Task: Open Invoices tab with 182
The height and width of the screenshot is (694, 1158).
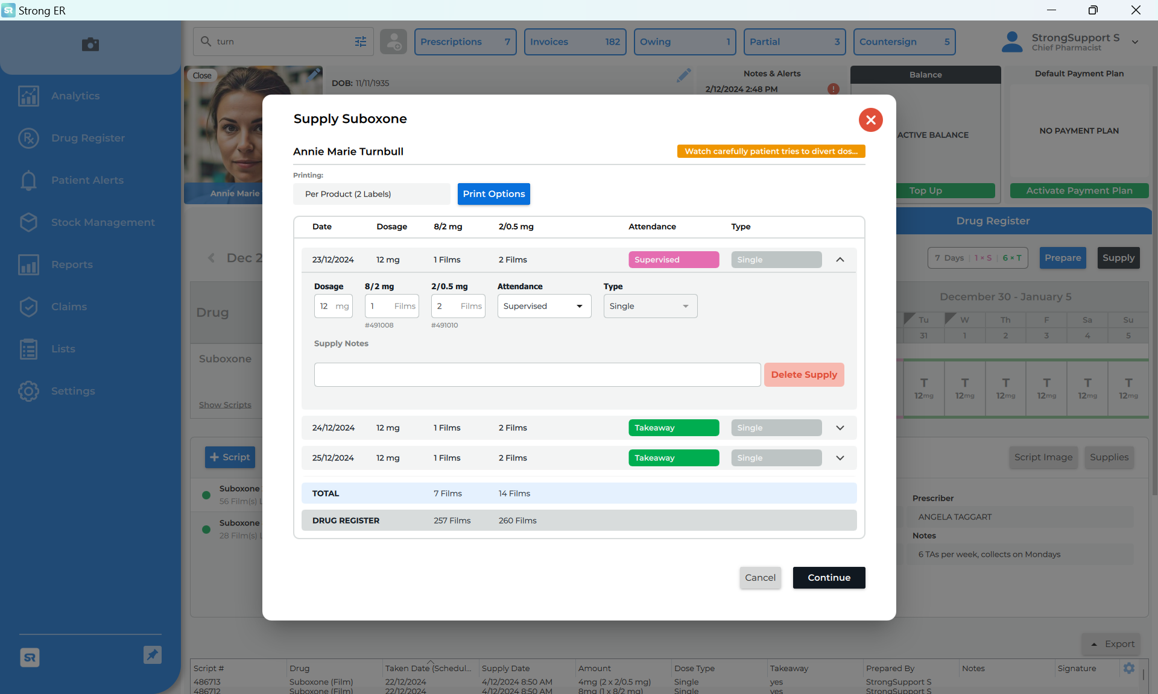Action: point(575,42)
